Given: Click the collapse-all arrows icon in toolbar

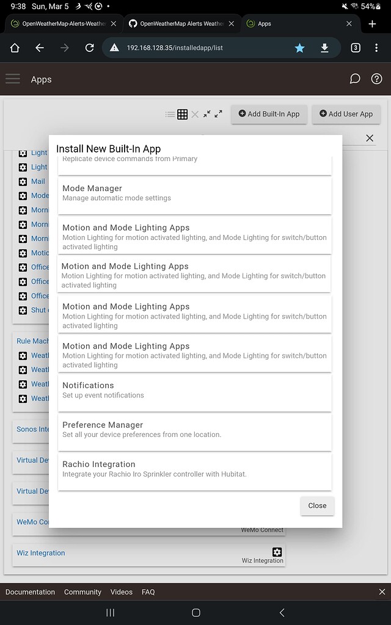Looking at the screenshot, I should [x=207, y=114].
